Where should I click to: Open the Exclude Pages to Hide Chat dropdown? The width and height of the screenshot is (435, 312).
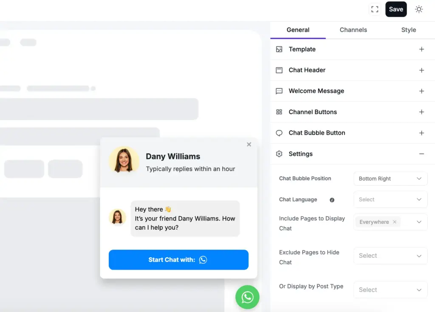[x=390, y=256]
